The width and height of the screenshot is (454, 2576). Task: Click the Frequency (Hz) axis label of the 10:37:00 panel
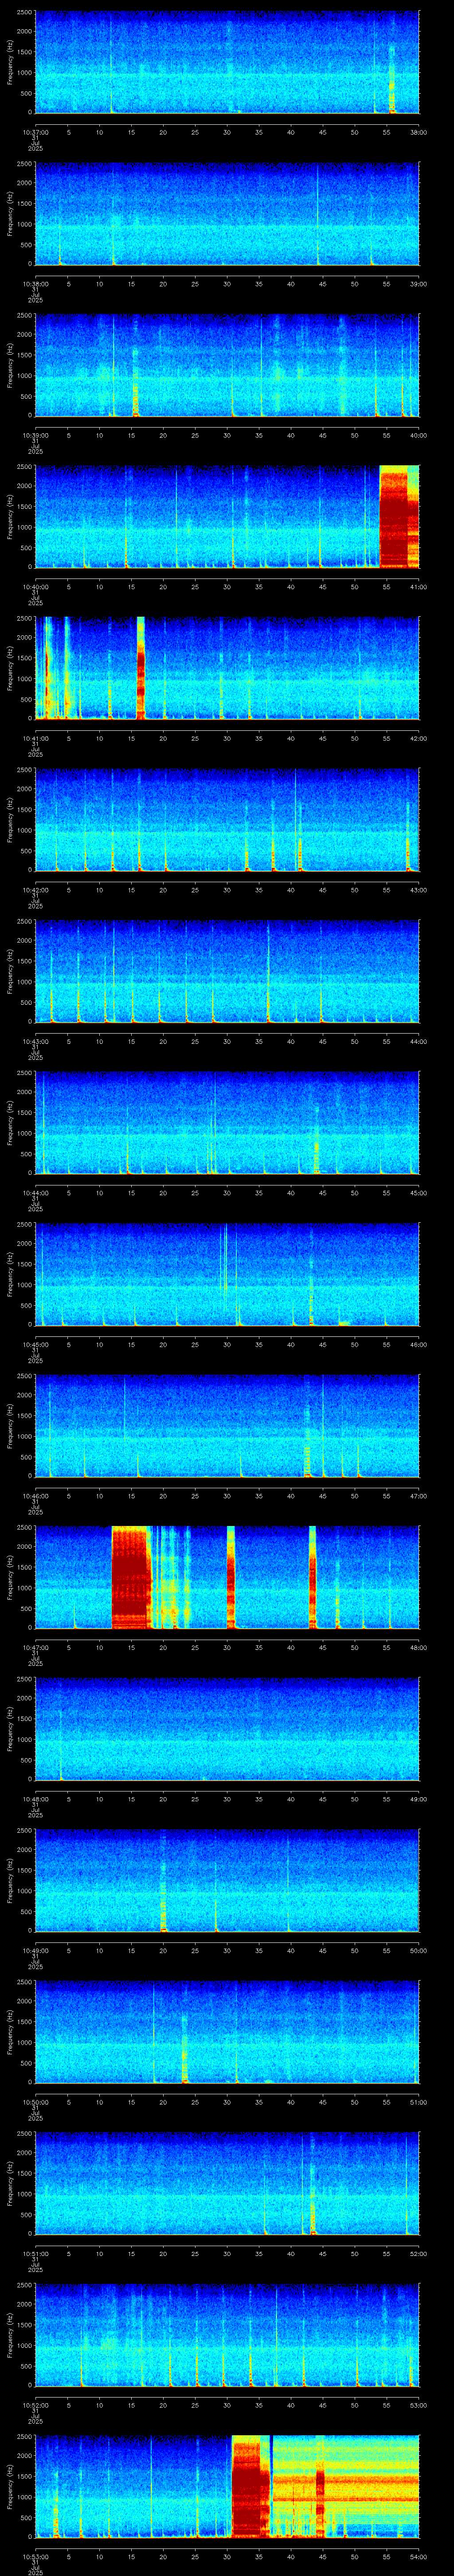[10, 62]
